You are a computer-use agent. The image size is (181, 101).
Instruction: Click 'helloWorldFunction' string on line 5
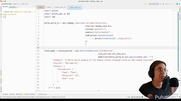click(96, 23)
